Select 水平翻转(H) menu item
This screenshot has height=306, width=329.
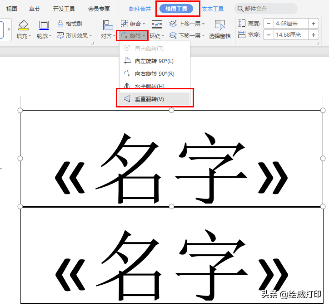pos(155,85)
